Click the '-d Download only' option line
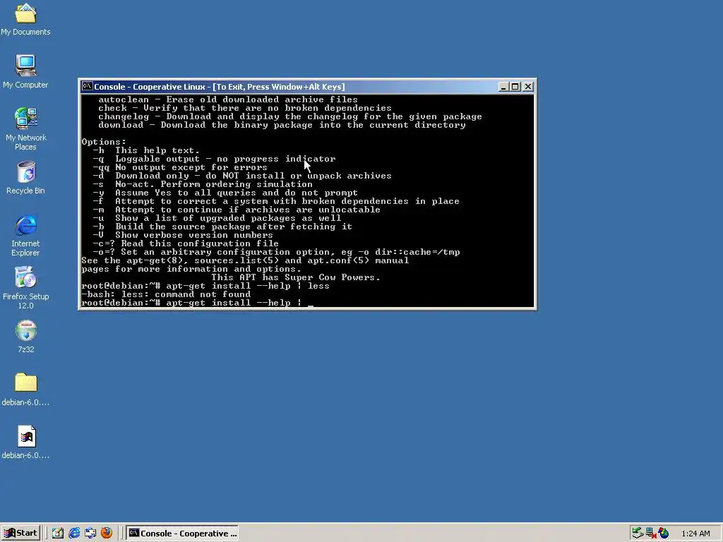This screenshot has height=542, width=723. (242, 176)
